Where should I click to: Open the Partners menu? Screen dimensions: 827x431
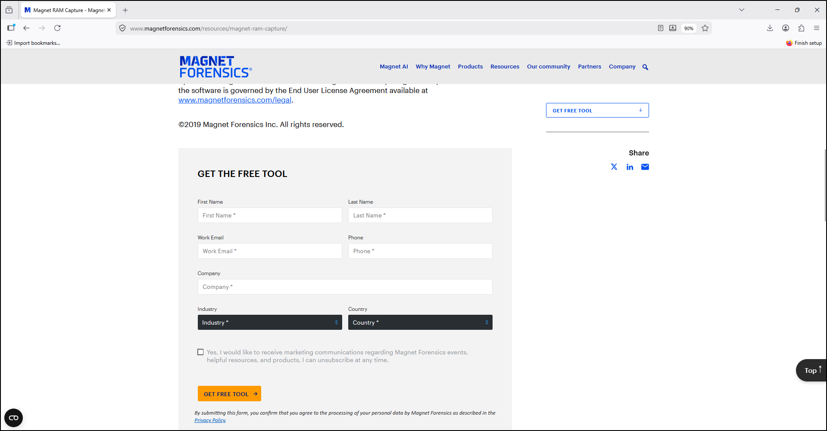(590, 67)
